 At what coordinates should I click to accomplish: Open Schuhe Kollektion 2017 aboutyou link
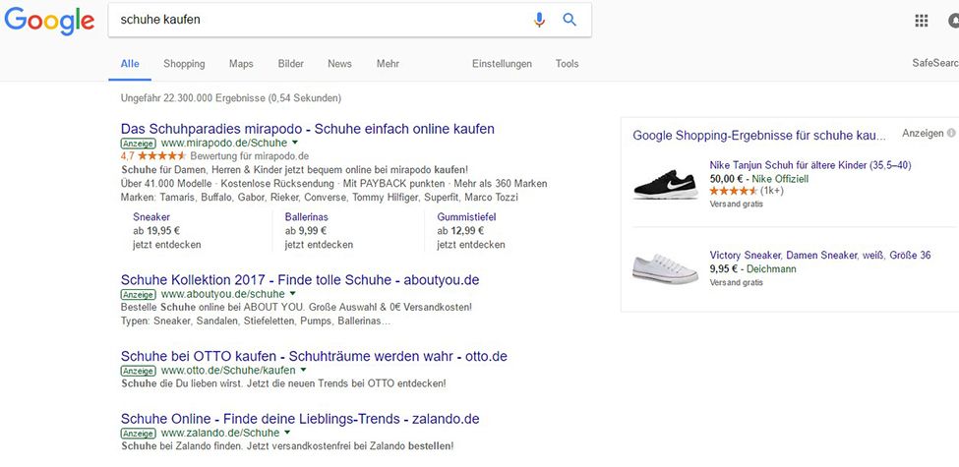[300, 280]
